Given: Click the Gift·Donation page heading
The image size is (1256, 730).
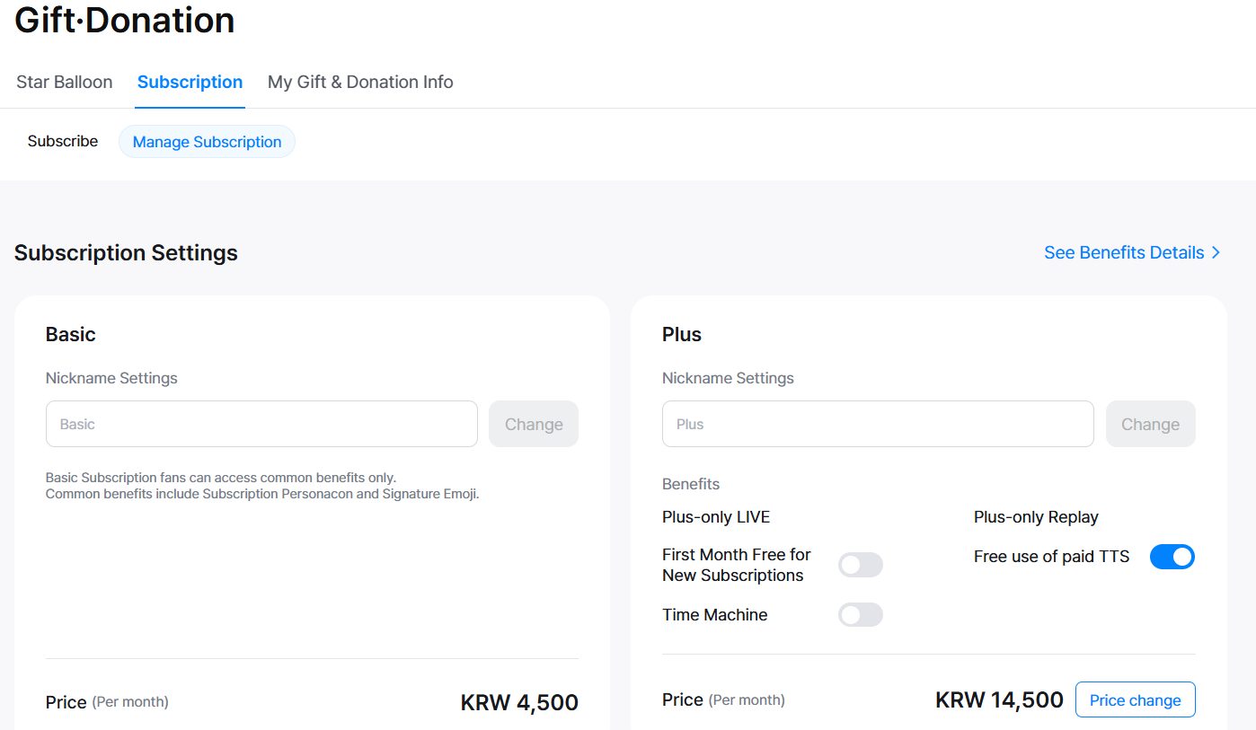Looking at the screenshot, I should (125, 20).
